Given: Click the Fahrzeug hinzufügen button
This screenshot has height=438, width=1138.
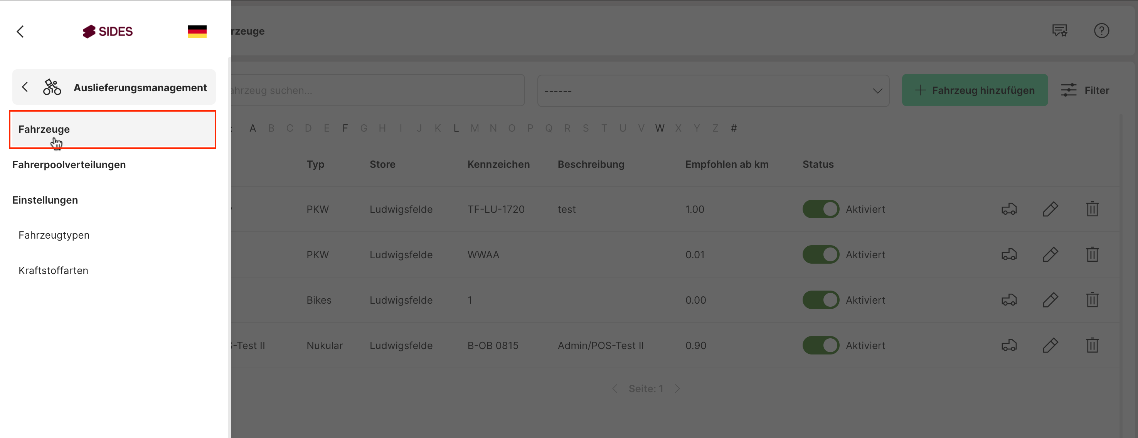Looking at the screenshot, I should pos(975,90).
